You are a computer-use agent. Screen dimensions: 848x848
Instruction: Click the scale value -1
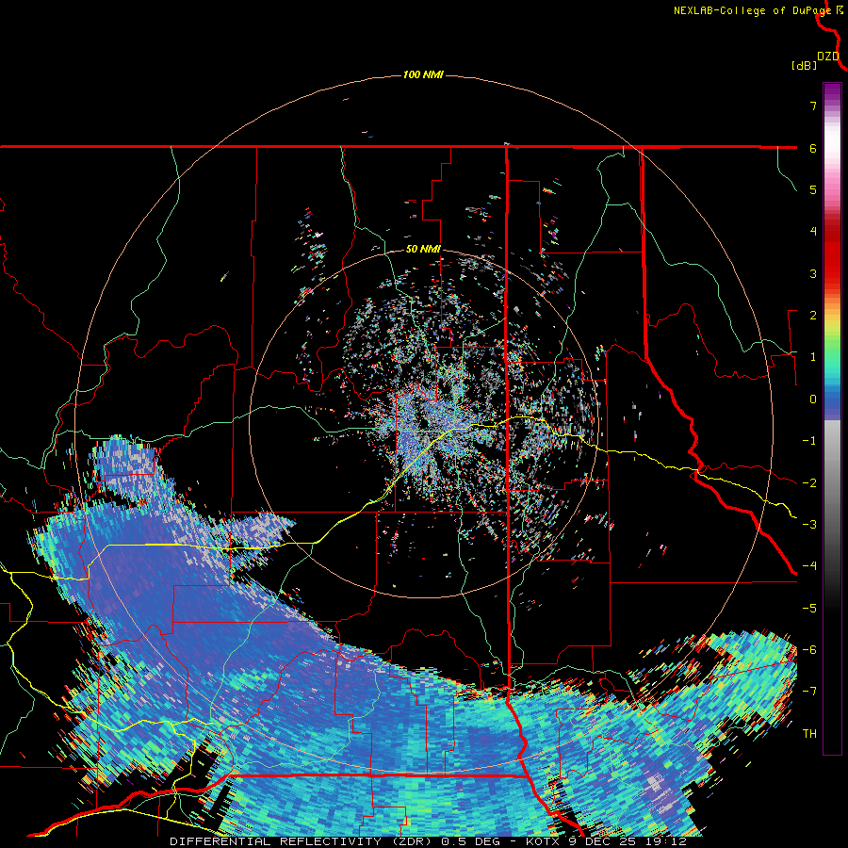point(809,441)
